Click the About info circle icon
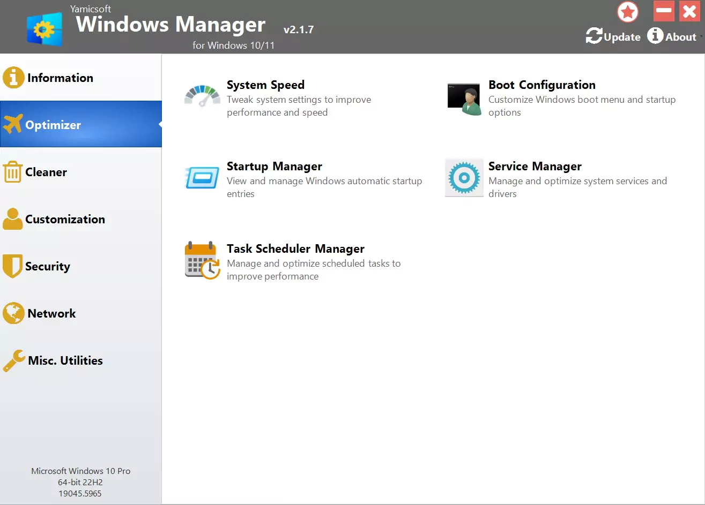 click(x=655, y=36)
